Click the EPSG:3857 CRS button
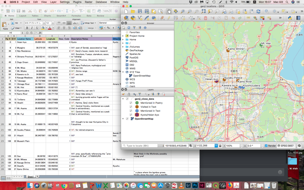The height and width of the screenshot is (190, 304). click(286, 146)
